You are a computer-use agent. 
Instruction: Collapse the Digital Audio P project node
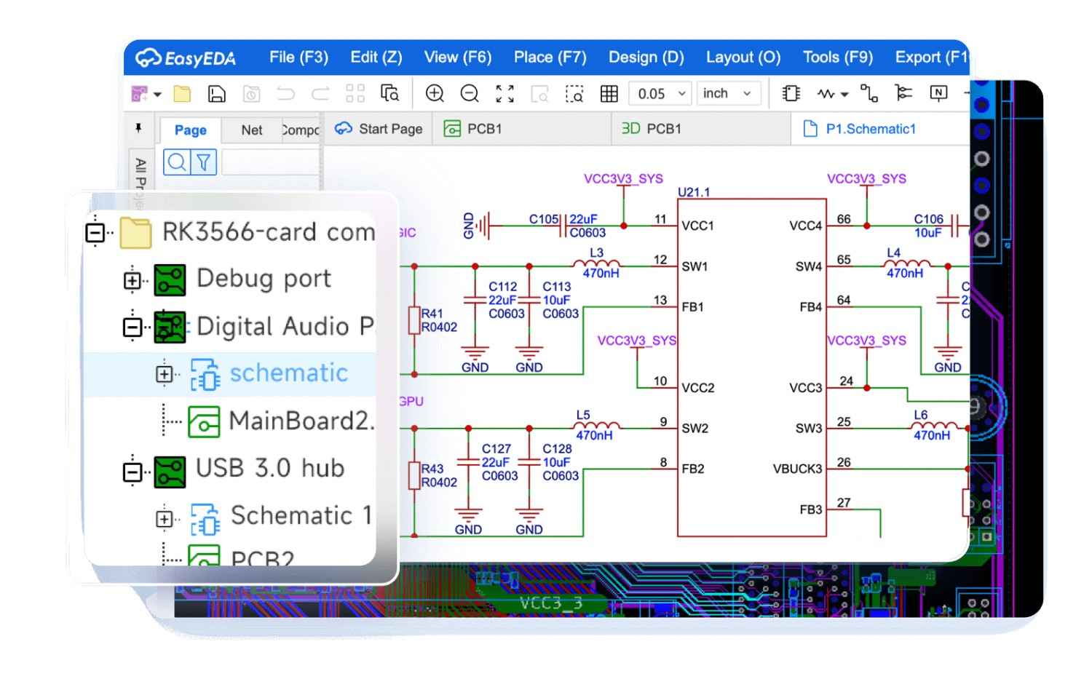click(132, 327)
